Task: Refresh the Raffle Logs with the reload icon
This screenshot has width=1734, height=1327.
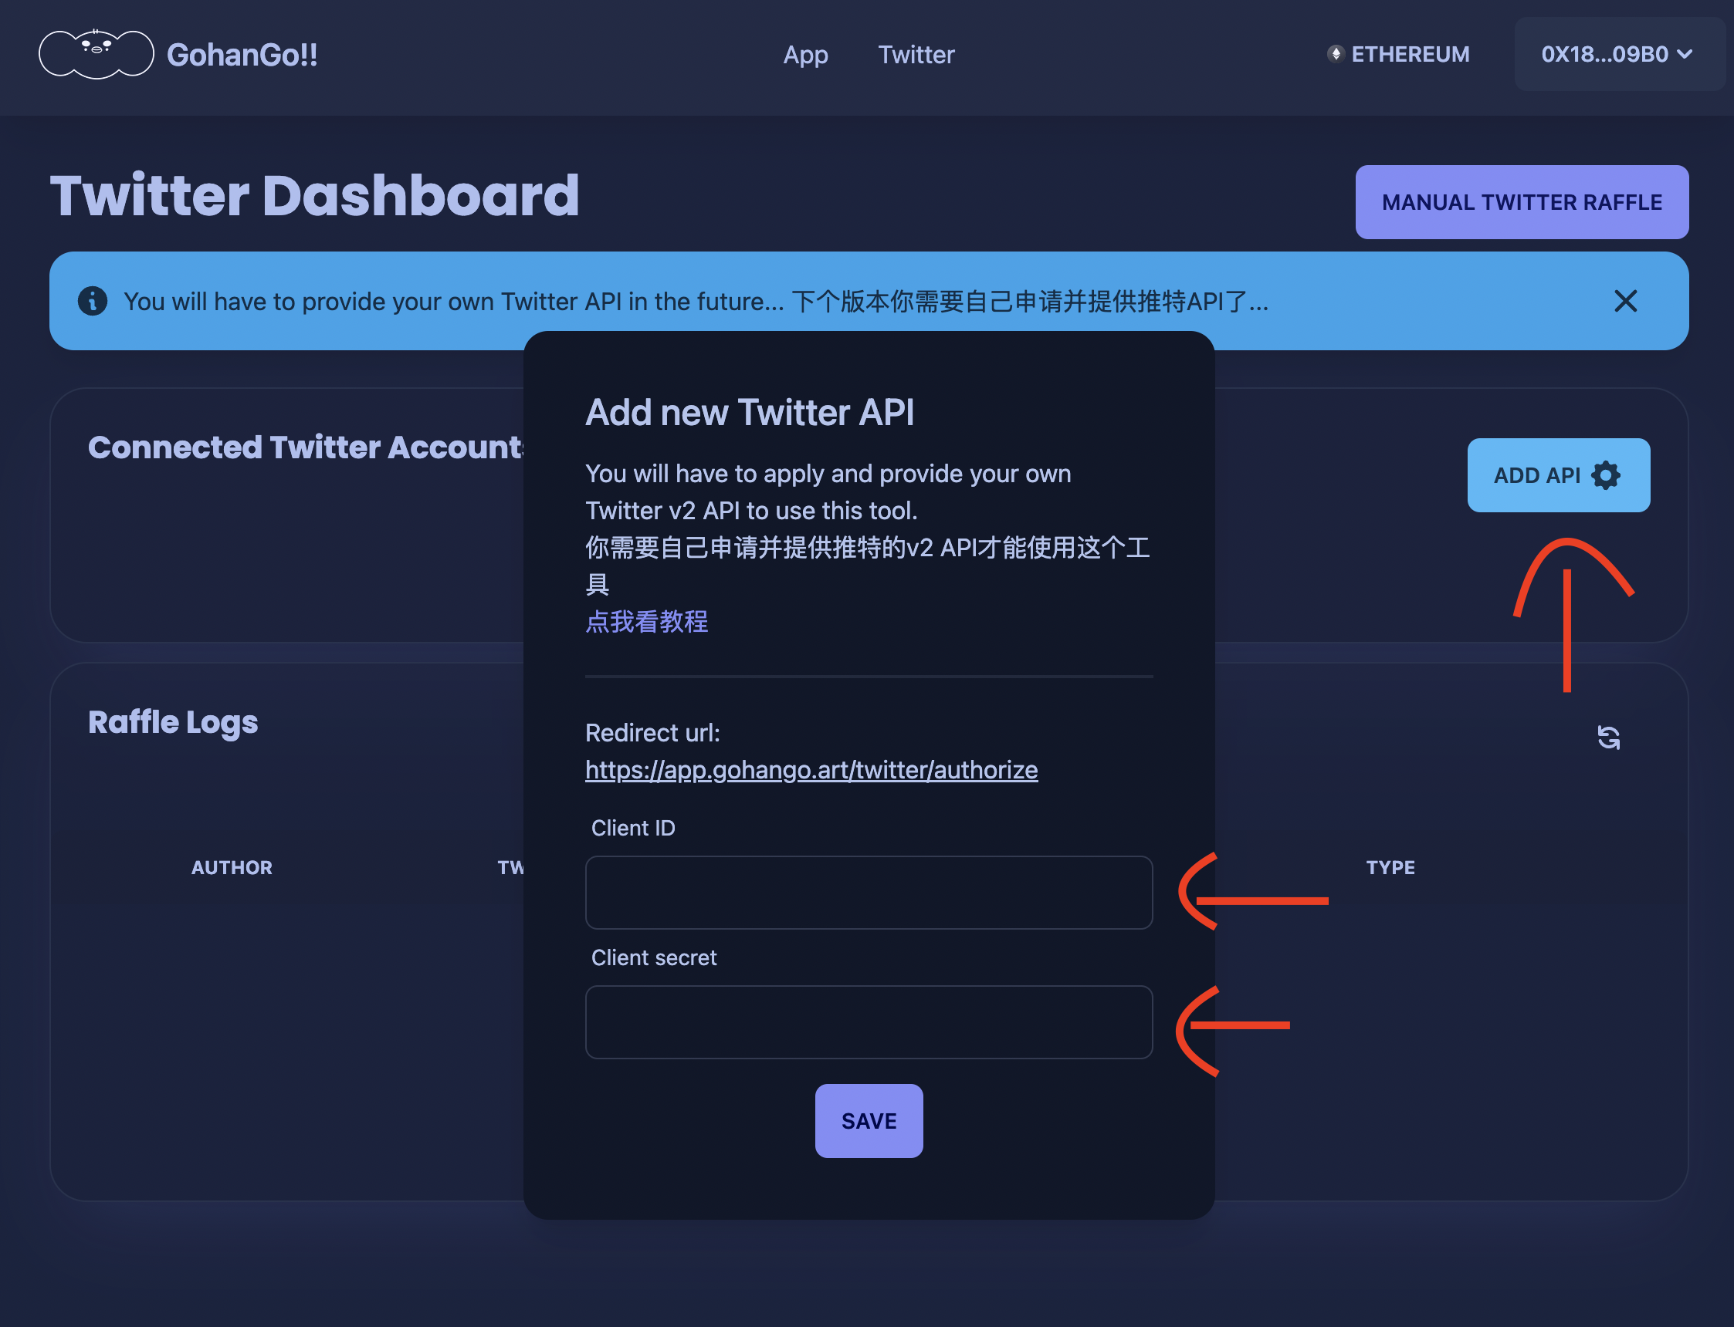Action: click(x=1608, y=737)
